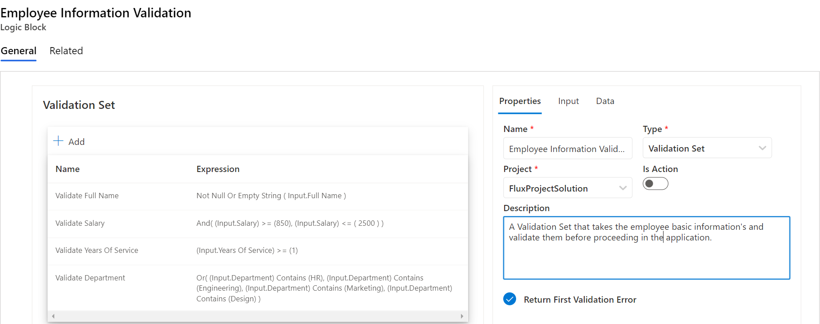This screenshot has height=324, width=820.
Task: Open the Data tab
Action: pos(605,101)
